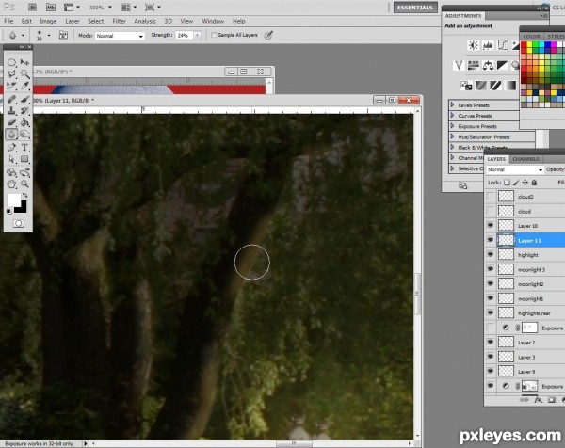
Task: Select the Elliptical Marquee tool
Action: pos(11,62)
